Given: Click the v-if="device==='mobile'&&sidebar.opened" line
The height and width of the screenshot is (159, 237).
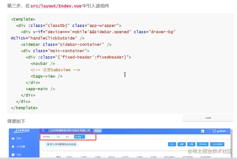Looking at the screenshot, I should [x=98, y=32].
